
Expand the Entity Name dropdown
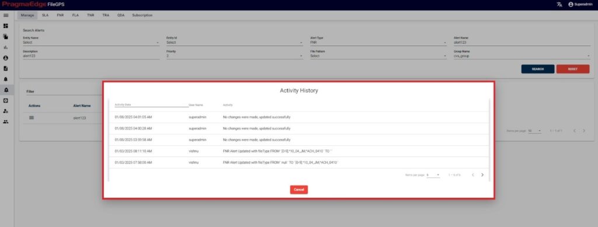click(x=91, y=43)
